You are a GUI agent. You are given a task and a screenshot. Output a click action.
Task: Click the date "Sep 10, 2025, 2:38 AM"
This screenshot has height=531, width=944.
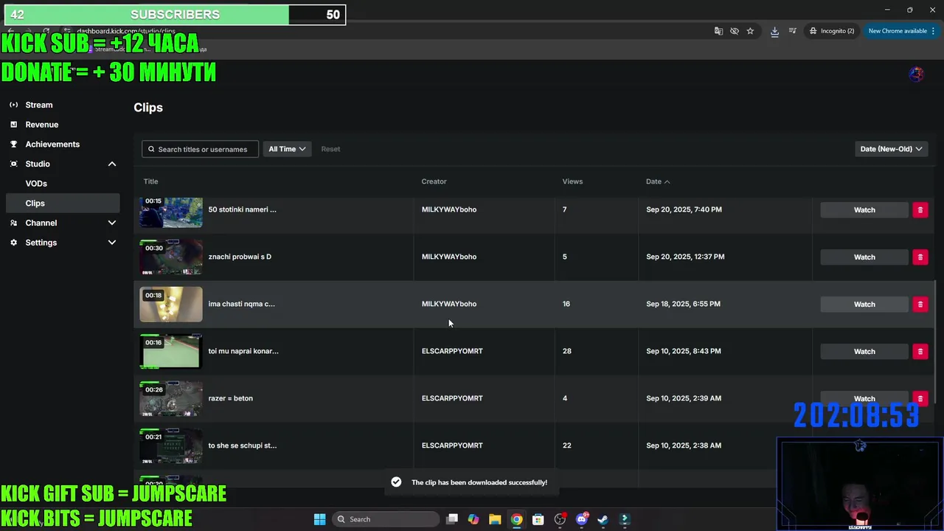pyautogui.click(x=684, y=445)
